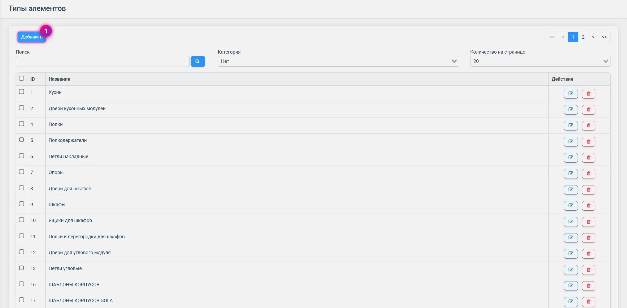This screenshot has height=308, width=627.
Task: Edit the ШАБЛОНЫ КОРПУСОВ row with ID 16
Action: click(x=571, y=286)
